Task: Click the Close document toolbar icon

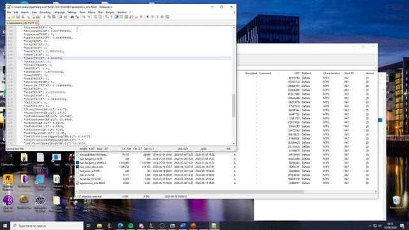Action: point(28,17)
